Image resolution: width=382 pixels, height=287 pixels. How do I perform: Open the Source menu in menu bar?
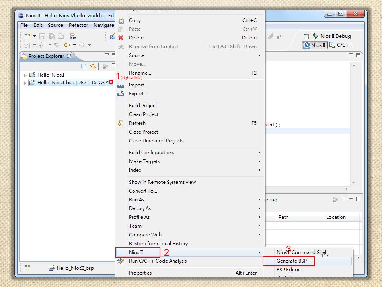[55, 25]
